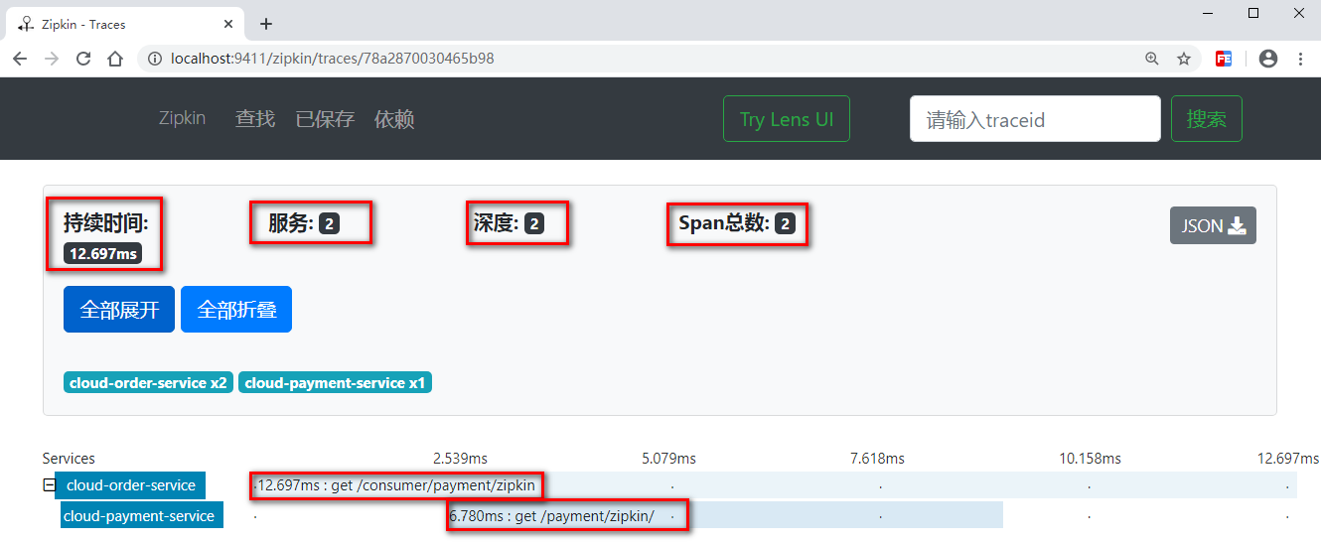Bookmark this page with star icon

tap(1184, 59)
